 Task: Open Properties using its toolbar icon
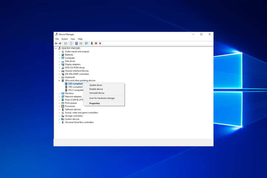[71, 43]
